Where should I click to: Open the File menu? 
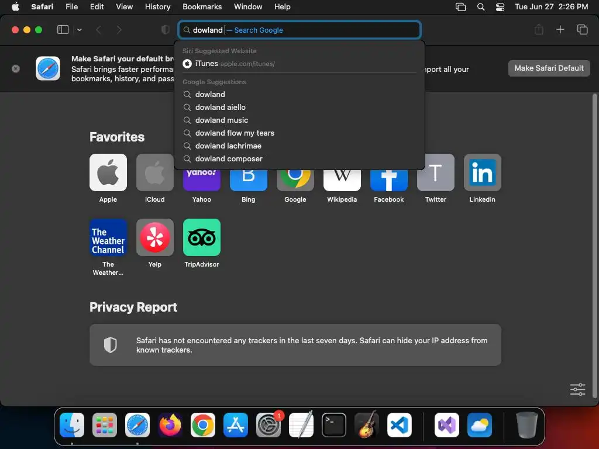point(71,6)
